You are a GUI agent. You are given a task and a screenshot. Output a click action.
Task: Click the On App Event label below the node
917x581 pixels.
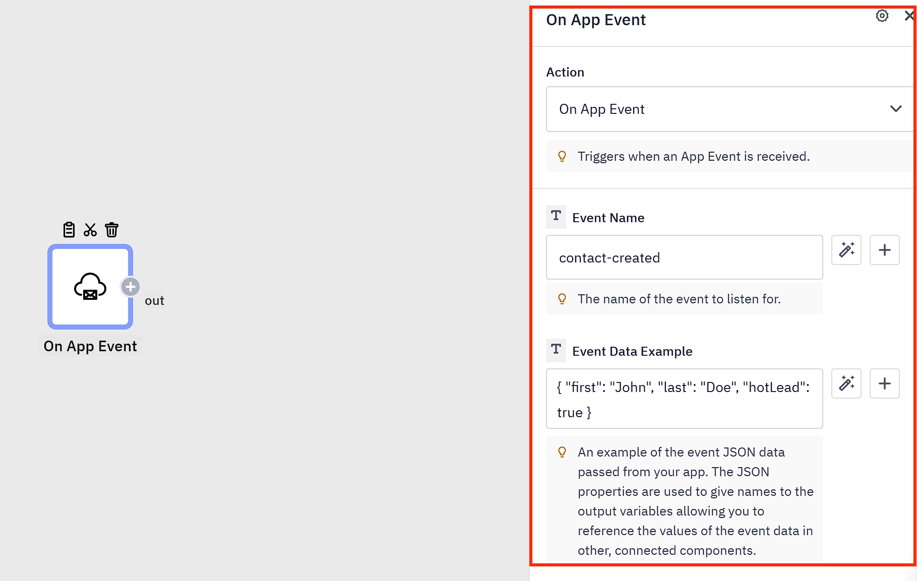click(90, 347)
